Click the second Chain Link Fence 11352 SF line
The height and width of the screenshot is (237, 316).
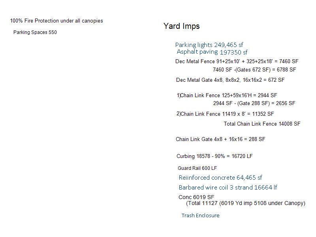click(225, 114)
